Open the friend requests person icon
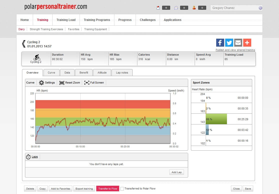The width and height of the screenshot is (279, 194). [194, 8]
